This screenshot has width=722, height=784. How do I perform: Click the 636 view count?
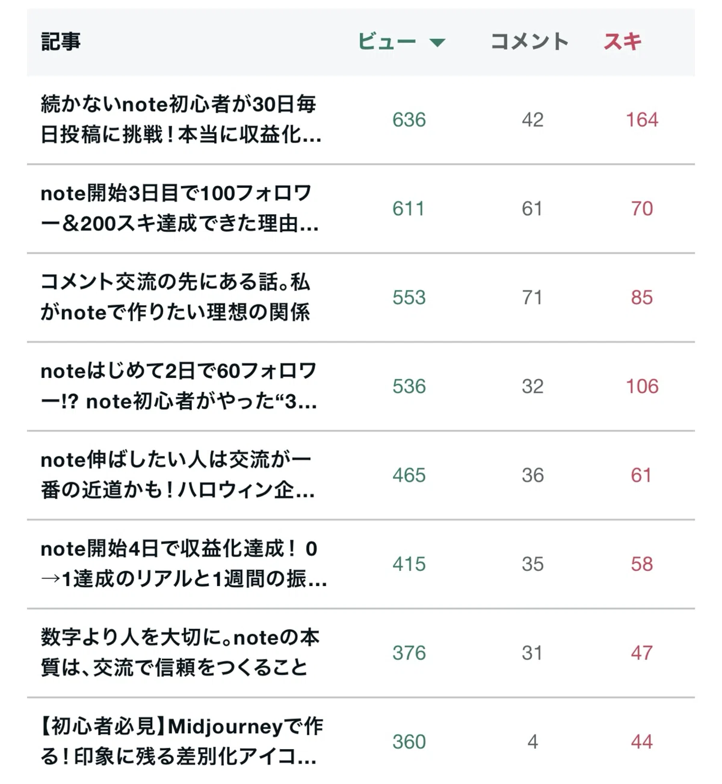point(409,120)
